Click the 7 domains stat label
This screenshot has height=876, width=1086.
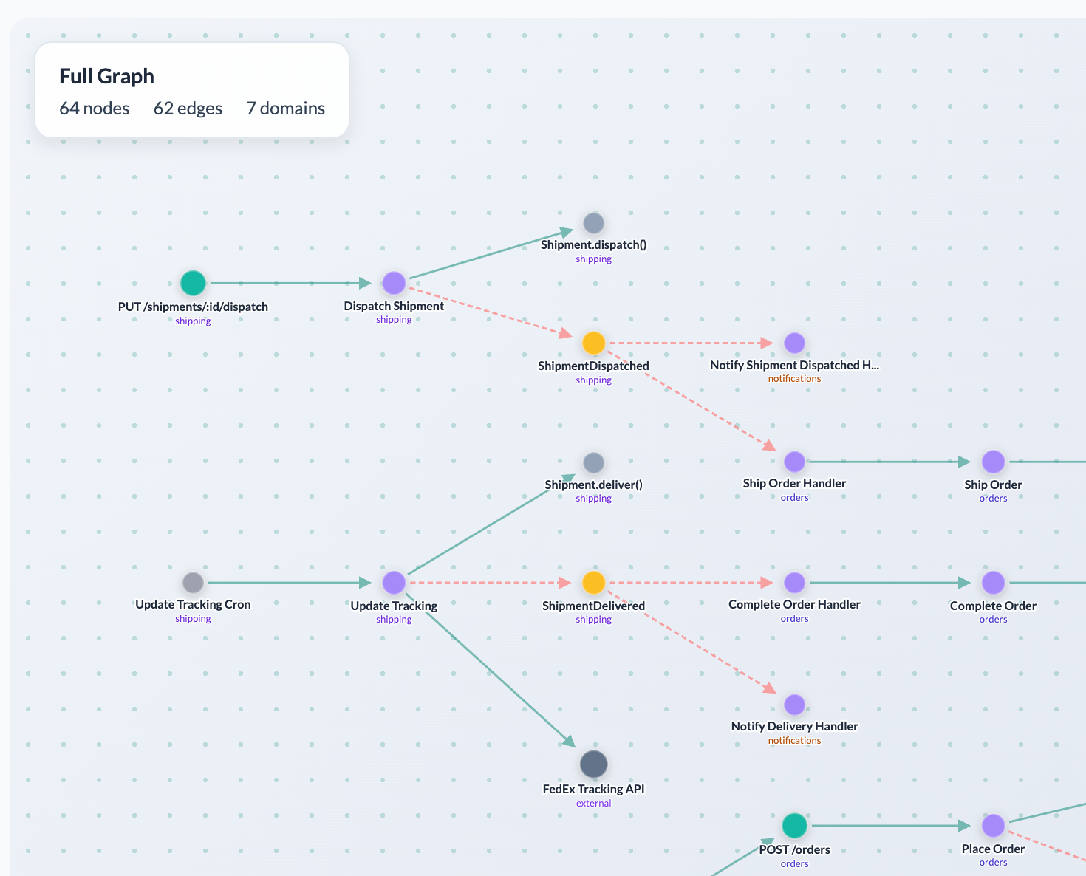point(285,109)
